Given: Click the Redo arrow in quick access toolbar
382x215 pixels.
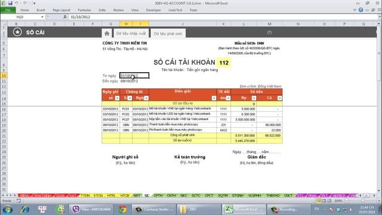Looking at the screenshot, I should pos(25,3).
